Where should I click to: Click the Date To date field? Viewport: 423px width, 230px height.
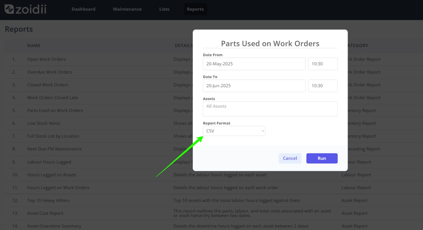254,86
